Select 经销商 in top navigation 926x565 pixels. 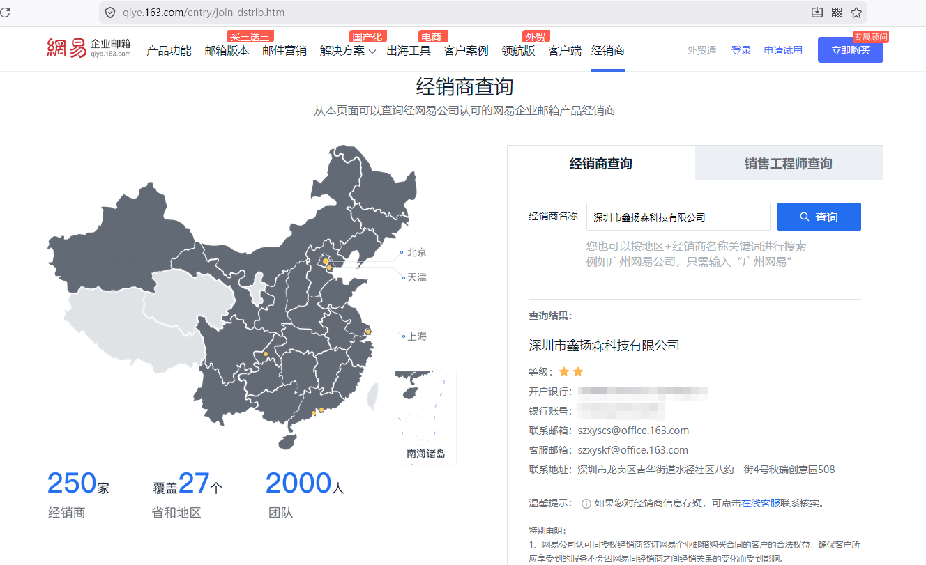pos(608,51)
